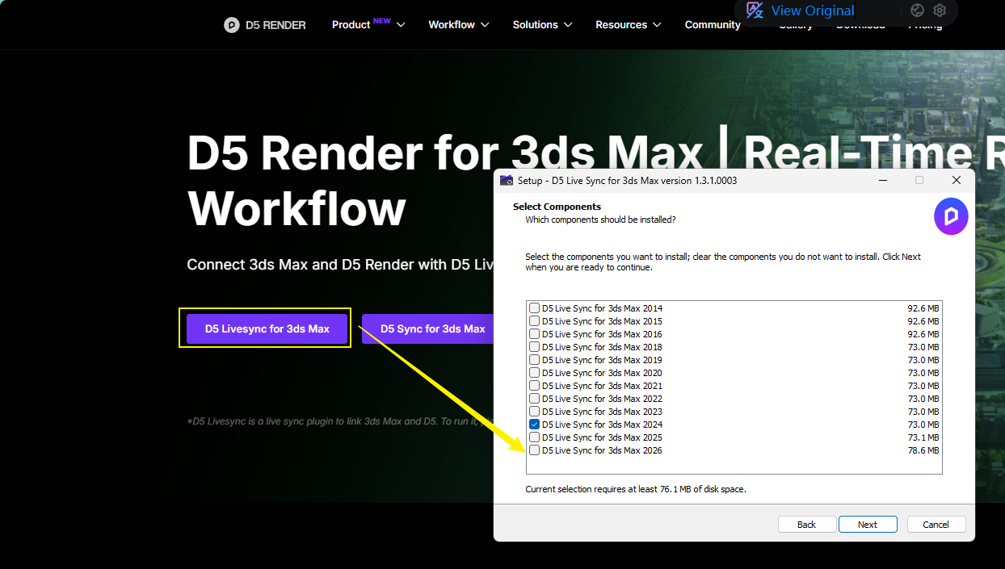Enable D5 Live Sync for 3ds Max 2014
The width and height of the screenshot is (1005, 569).
534,308
